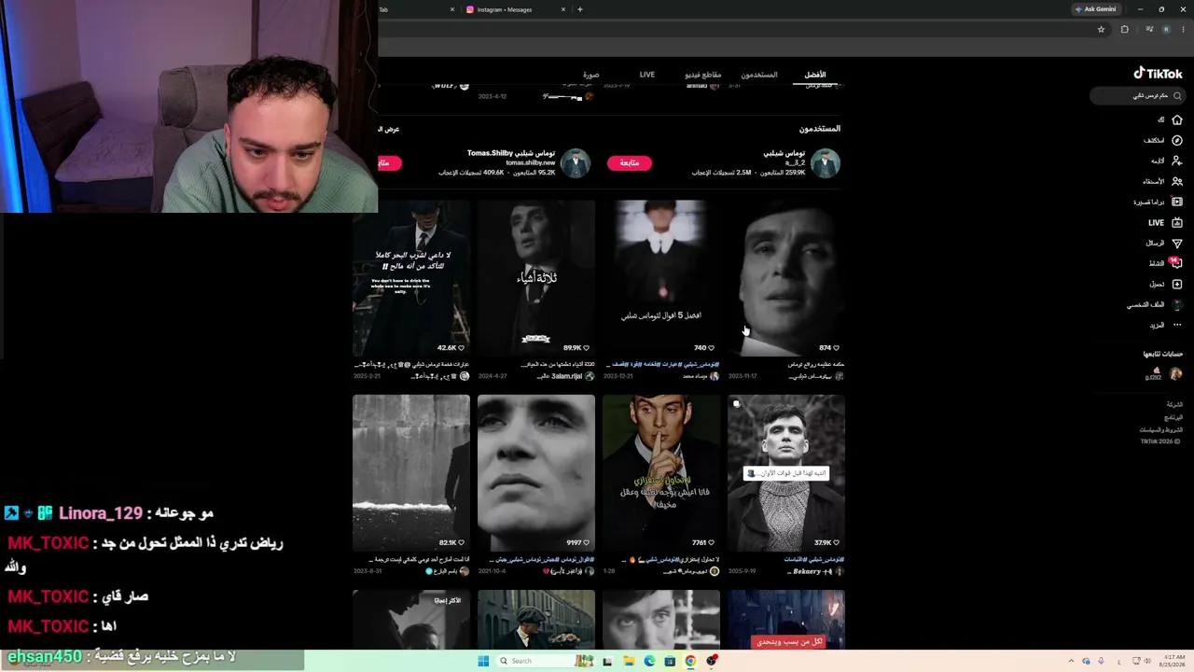The image size is (1194, 672).
Task: Select the LIVE results tab
Action: coord(647,75)
